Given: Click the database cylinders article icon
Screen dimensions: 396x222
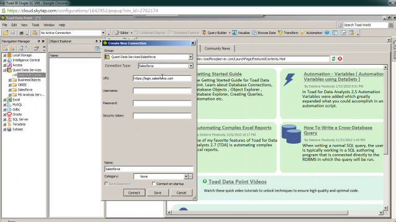Looking at the screenshot, I should pyautogui.click(x=291, y=134).
